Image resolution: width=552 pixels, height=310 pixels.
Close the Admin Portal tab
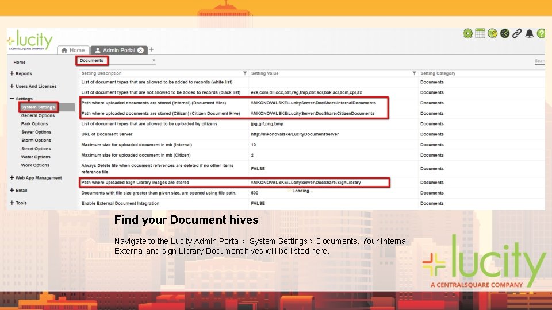coord(140,51)
